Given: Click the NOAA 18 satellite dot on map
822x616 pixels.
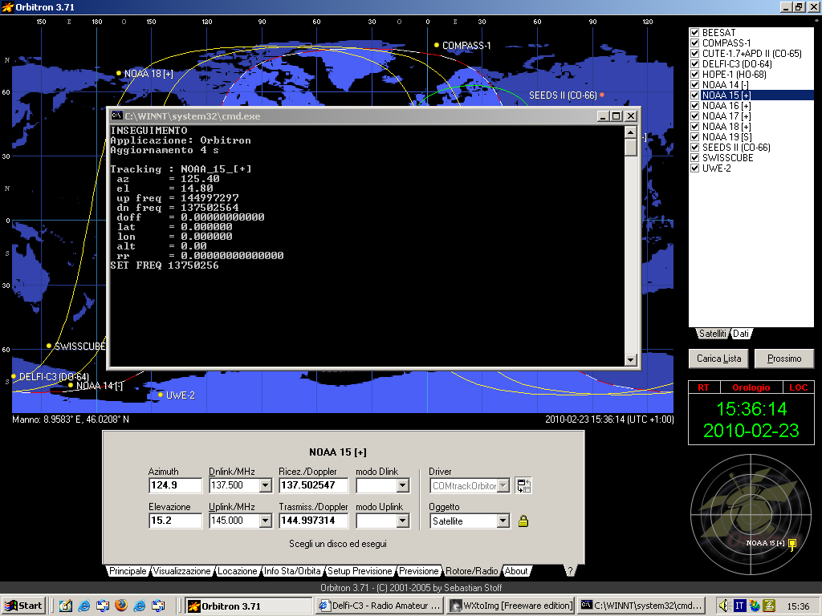Looking at the screenshot, I should tap(119, 73).
